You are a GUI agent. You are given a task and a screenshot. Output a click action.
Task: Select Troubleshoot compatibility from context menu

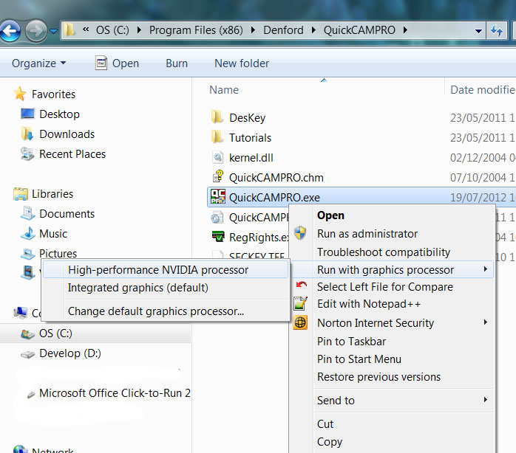click(x=383, y=252)
